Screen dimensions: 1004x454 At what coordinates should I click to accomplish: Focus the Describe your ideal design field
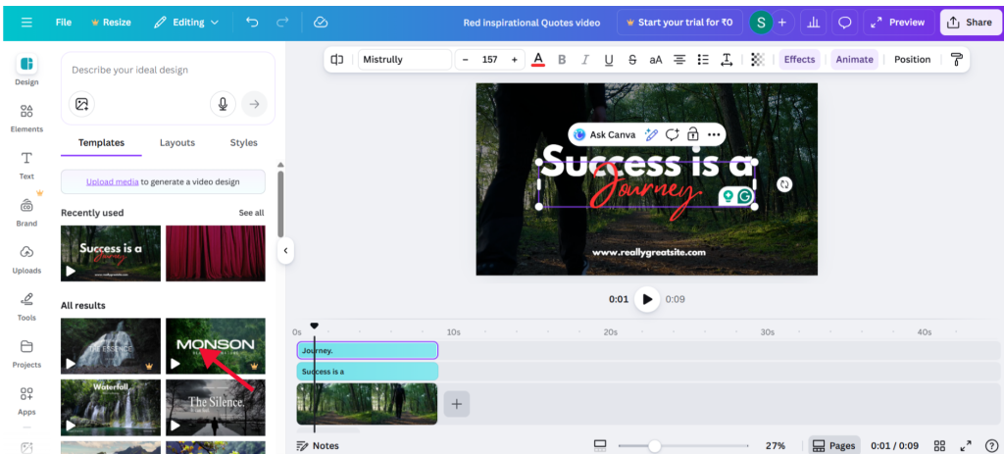(168, 70)
